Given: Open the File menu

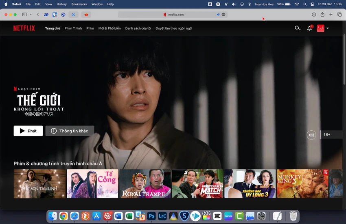Looking at the screenshot, I should click(28, 4).
